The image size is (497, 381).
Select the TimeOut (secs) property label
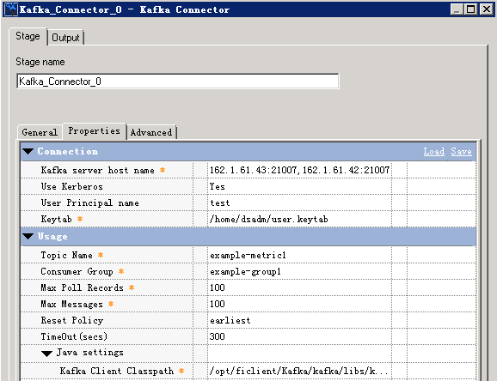click(x=74, y=336)
